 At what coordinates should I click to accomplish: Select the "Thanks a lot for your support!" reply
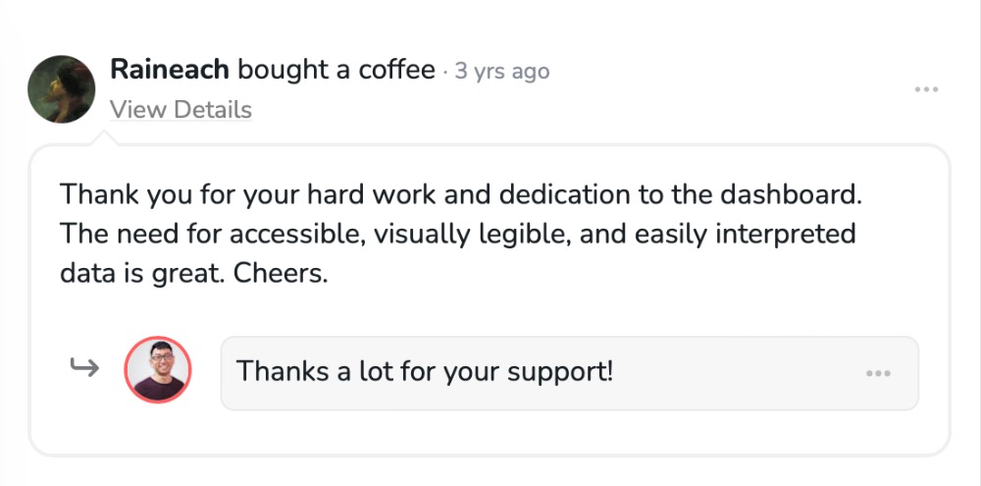click(x=424, y=372)
